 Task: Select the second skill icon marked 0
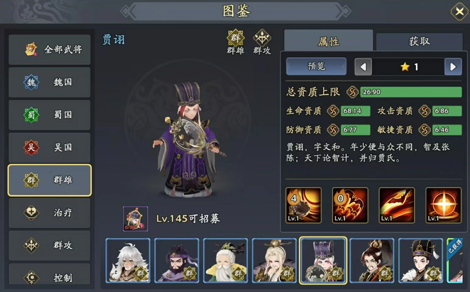coord(350,205)
